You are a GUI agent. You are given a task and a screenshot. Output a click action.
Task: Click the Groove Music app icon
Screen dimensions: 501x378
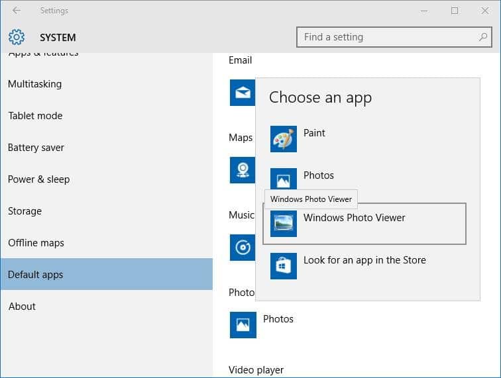243,248
